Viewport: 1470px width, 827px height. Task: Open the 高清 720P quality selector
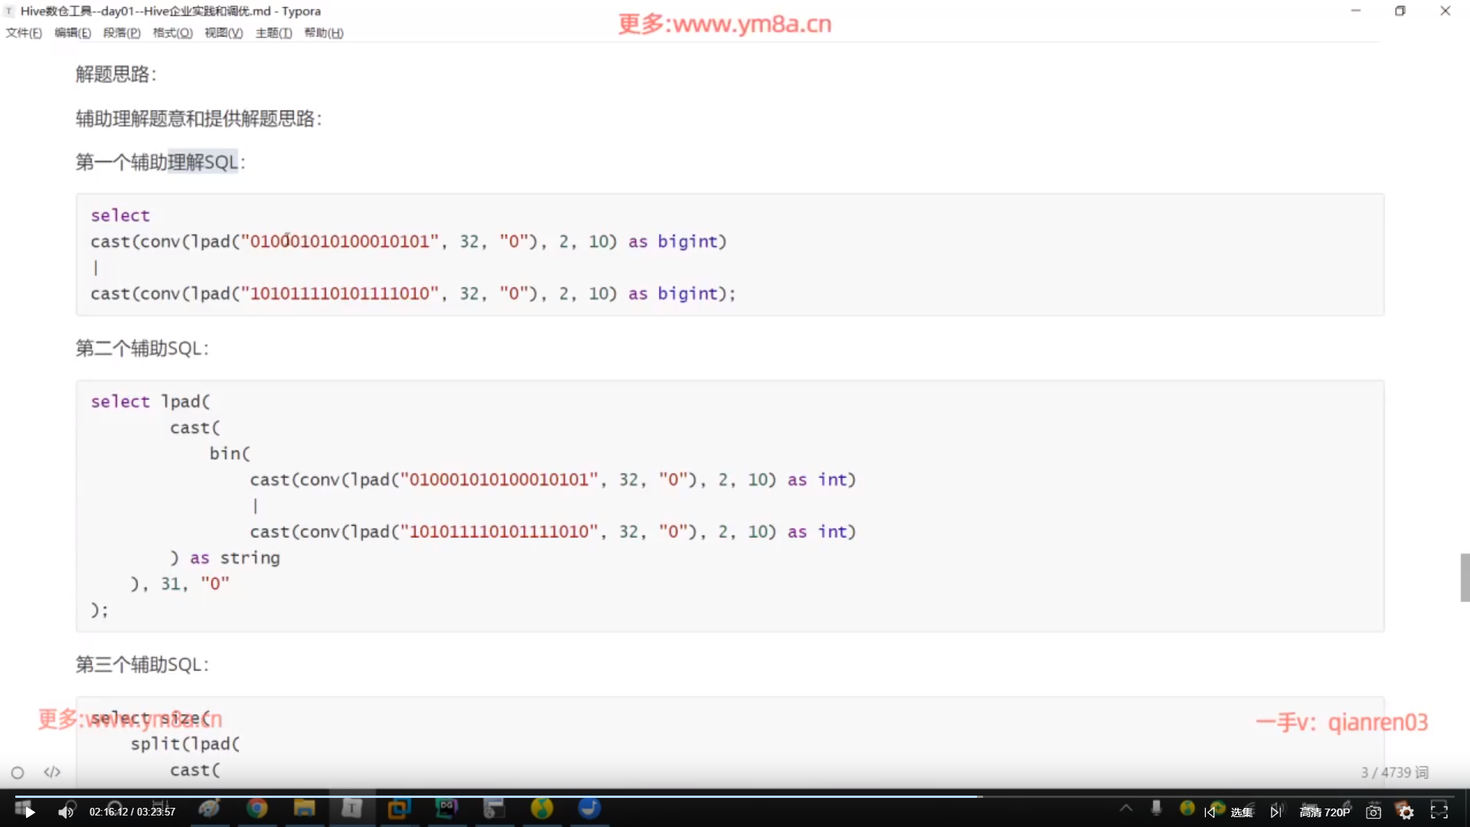click(x=1325, y=812)
